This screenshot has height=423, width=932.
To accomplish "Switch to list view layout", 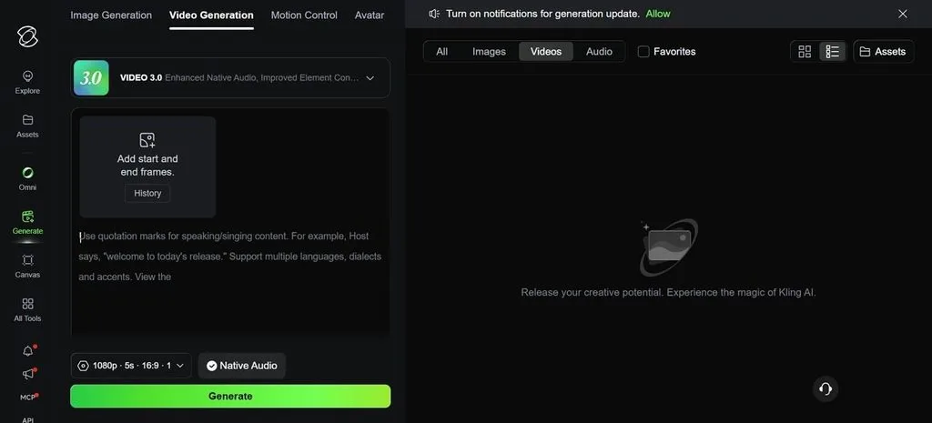I will [832, 52].
